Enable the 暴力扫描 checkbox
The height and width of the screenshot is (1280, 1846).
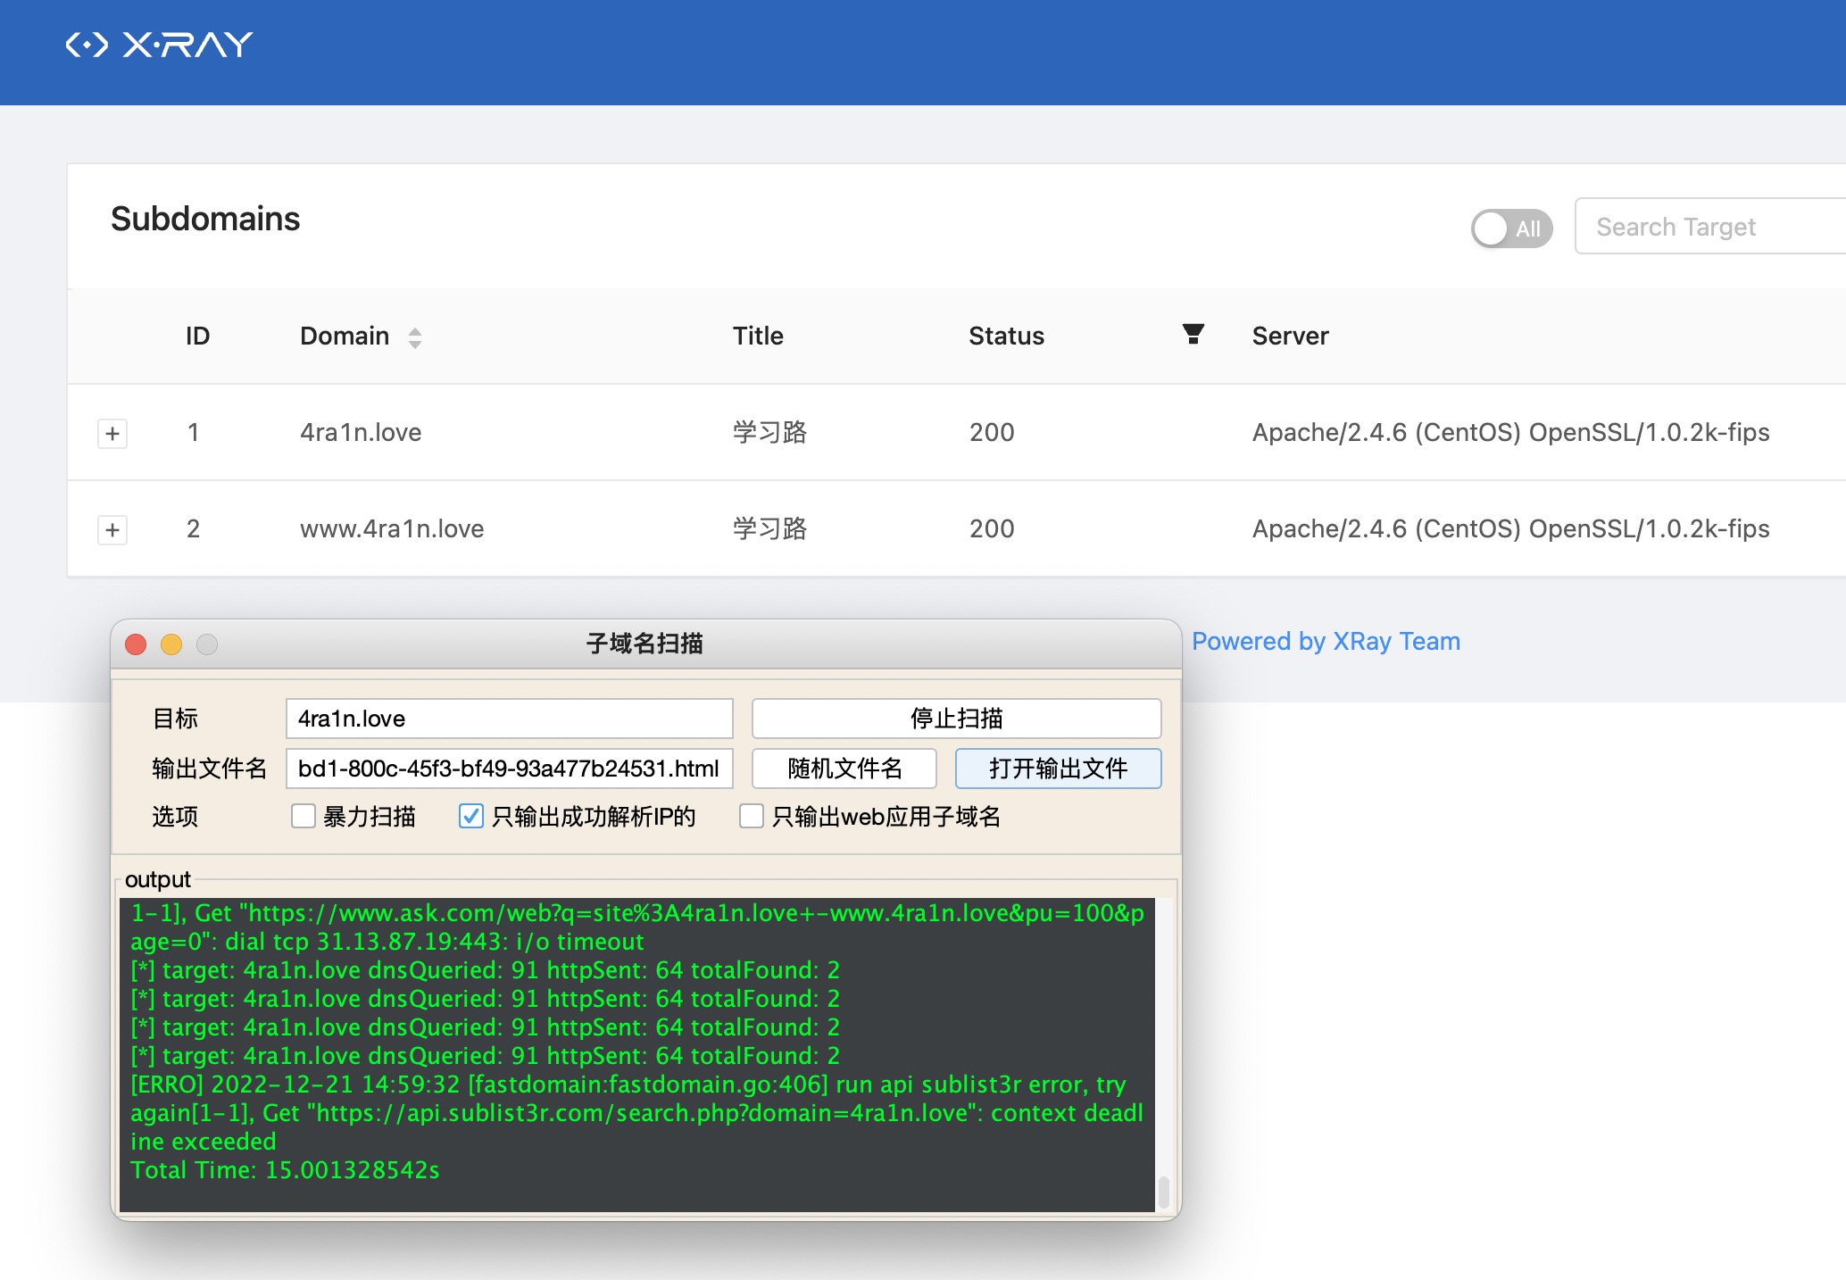(304, 817)
